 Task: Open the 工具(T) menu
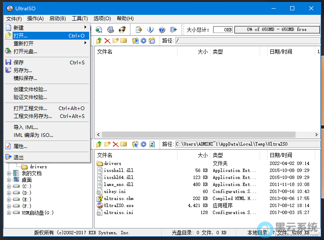pyautogui.click(x=80, y=19)
